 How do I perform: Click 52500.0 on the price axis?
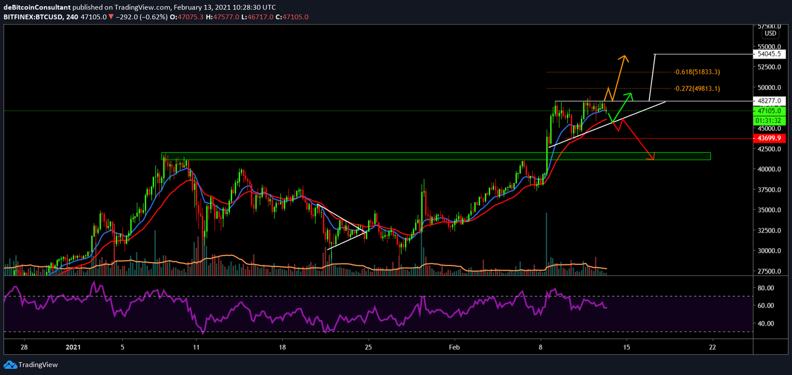click(769, 67)
